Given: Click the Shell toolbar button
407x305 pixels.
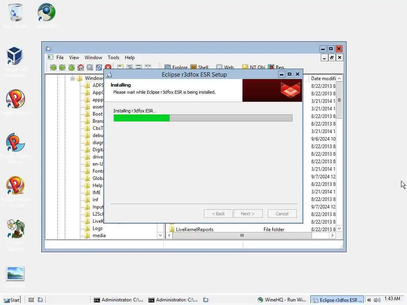Looking at the screenshot, I should [x=200, y=67].
